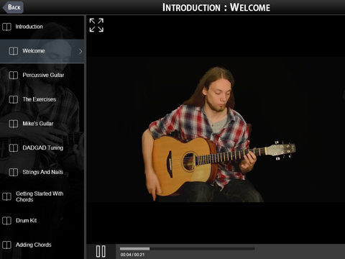Click the book icon beside Mike's Guitar

(14, 124)
